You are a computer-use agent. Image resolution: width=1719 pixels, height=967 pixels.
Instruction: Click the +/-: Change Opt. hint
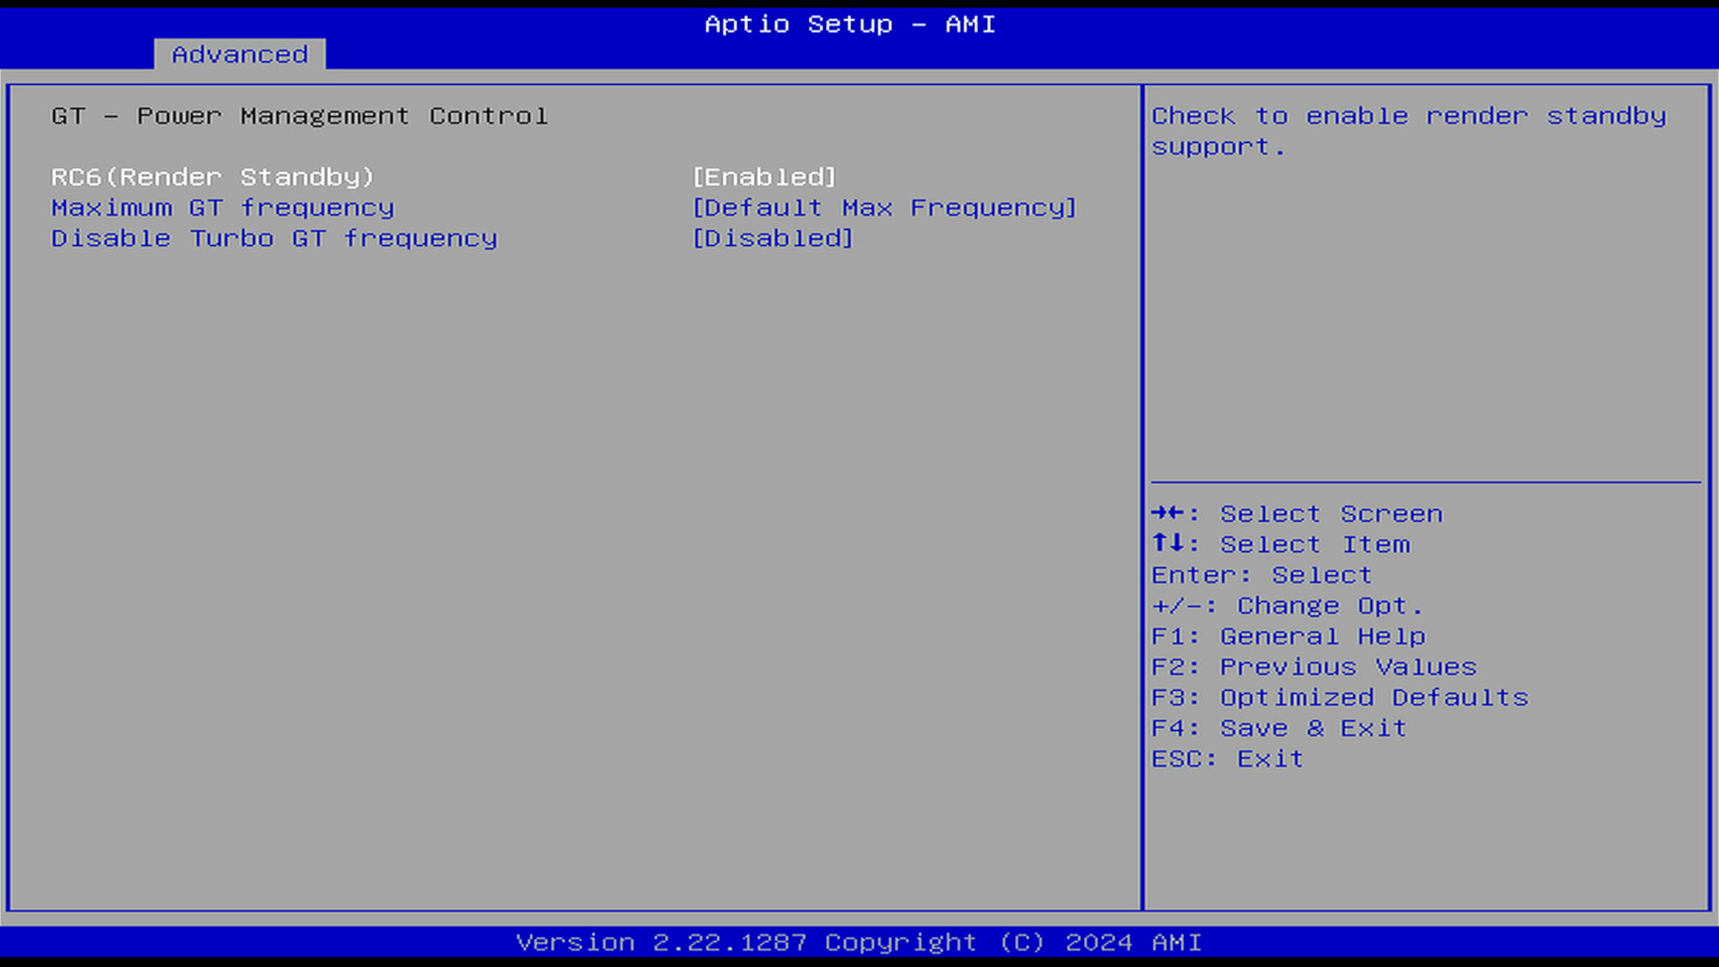tap(1288, 606)
